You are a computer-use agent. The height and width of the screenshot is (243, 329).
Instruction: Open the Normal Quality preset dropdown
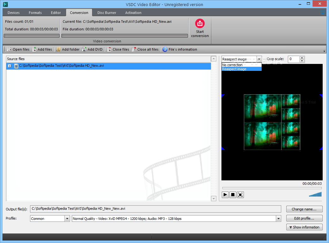click(x=278, y=218)
